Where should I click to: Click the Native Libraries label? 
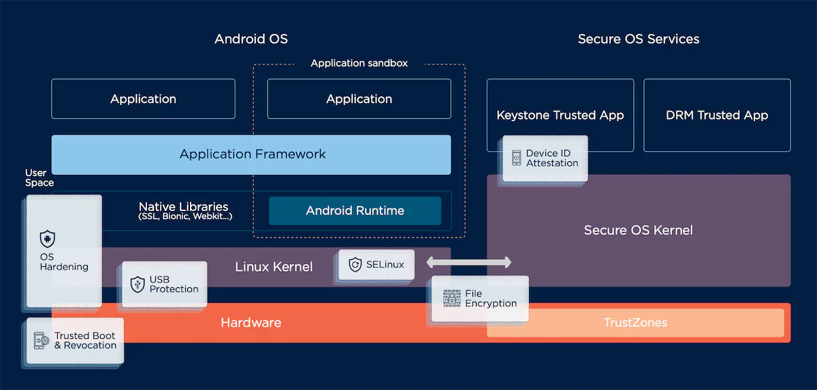click(184, 207)
